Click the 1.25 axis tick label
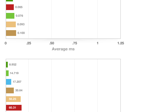161x112 pixels. [x=121, y=43]
